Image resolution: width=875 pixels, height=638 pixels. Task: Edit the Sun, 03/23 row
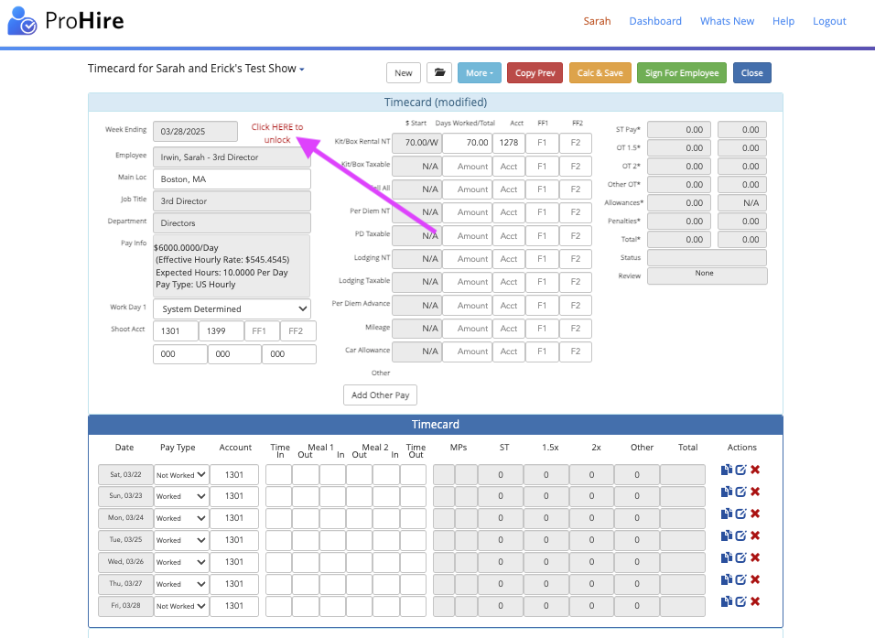[x=740, y=492]
